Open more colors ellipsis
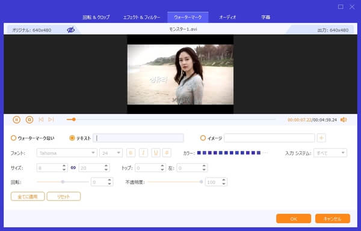This screenshot has height=231, width=361. 265,152
